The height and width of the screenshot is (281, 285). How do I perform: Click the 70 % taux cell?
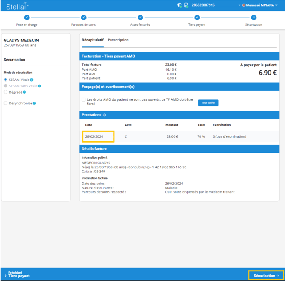(201, 137)
